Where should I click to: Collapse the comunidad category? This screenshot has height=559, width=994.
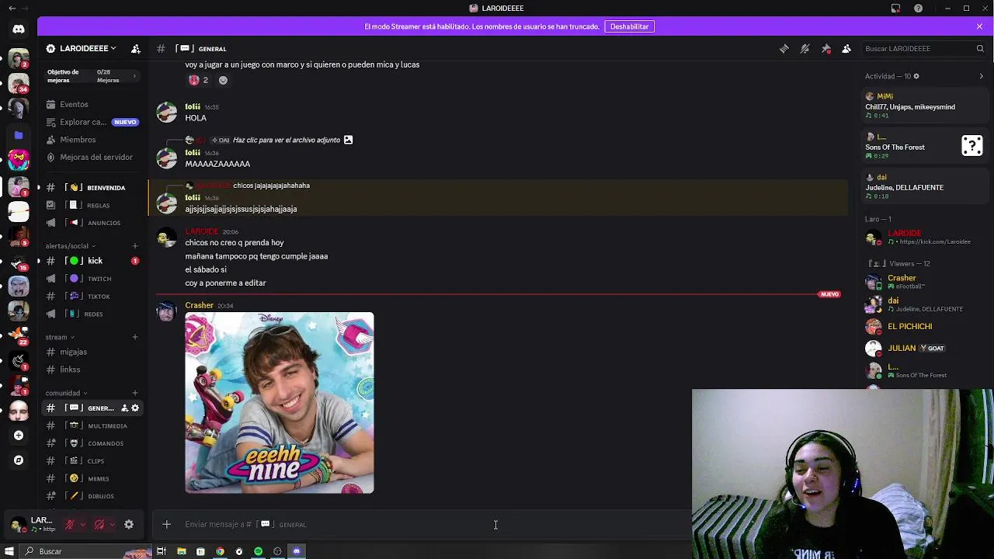(66, 393)
